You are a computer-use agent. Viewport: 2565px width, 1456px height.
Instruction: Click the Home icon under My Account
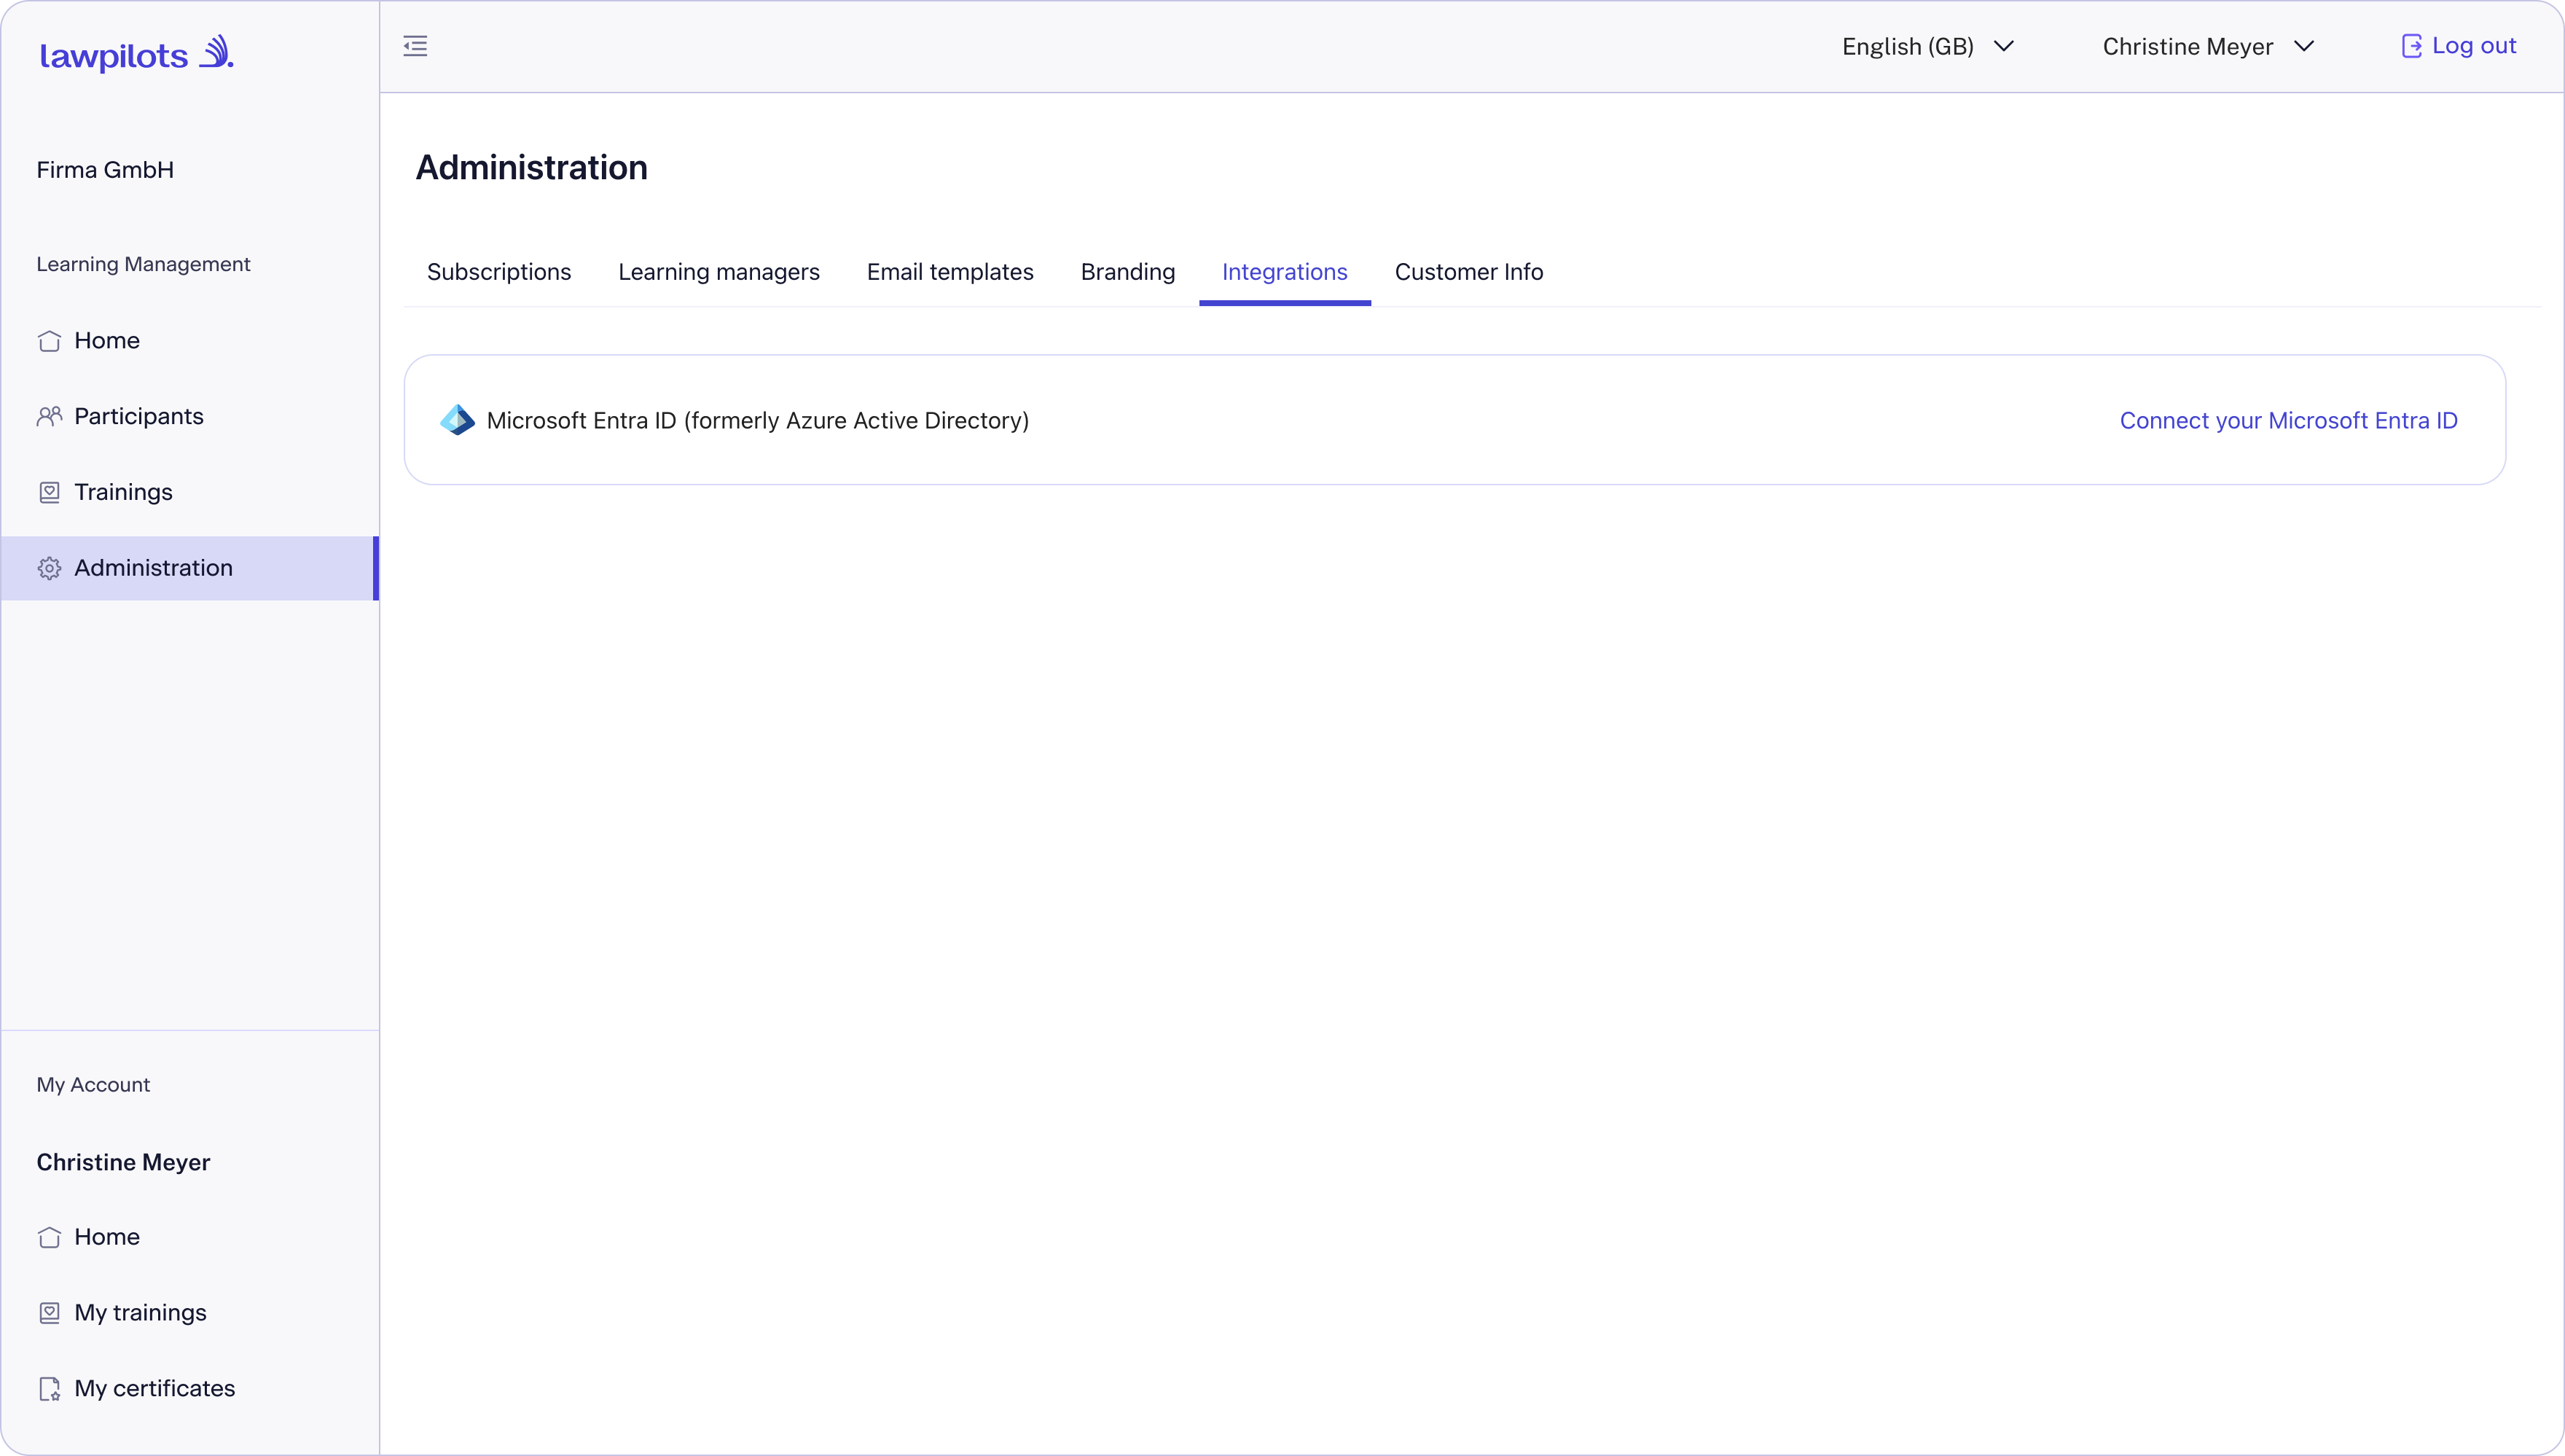point(49,1237)
